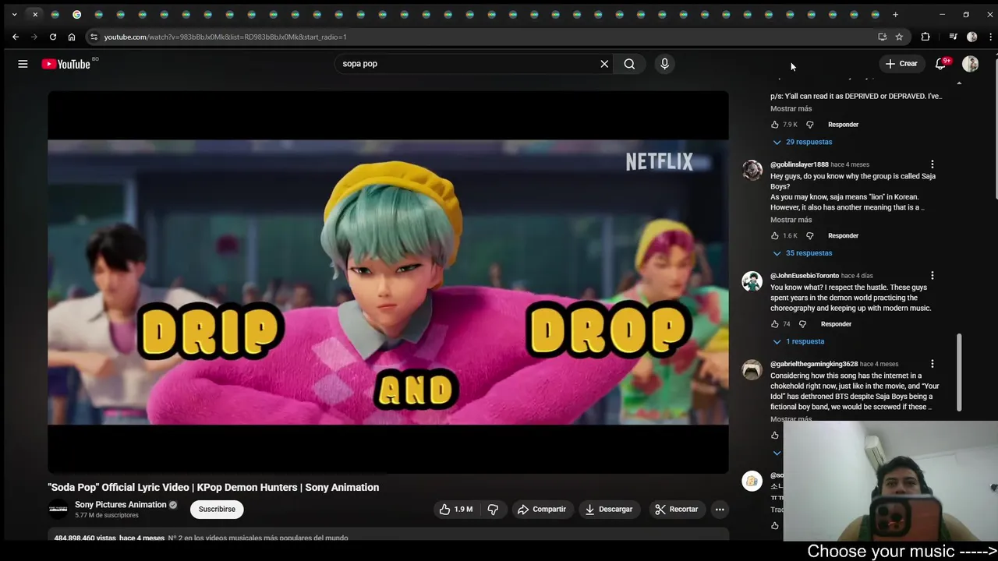Dislike the comment with 7.9 K likes

[x=809, y=125]
